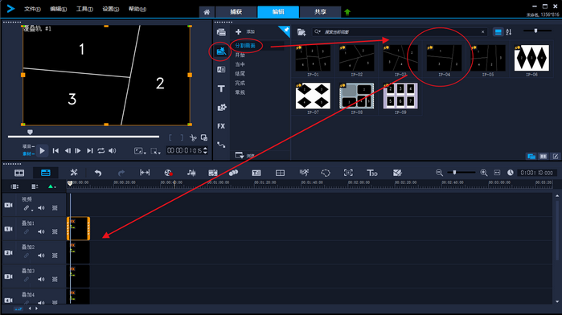Open the 工具 menu
This screenshot has height=315, width=562.
(x=84, y=9)
